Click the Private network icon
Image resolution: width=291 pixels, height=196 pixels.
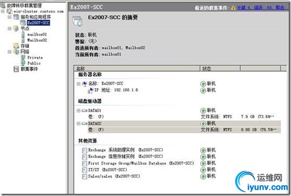point(23,57)
